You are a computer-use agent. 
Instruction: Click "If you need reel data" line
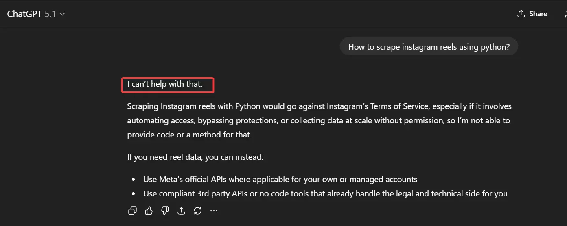point(195,157)
